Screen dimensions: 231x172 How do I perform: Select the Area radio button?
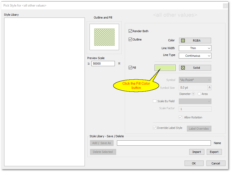[199, 94]
